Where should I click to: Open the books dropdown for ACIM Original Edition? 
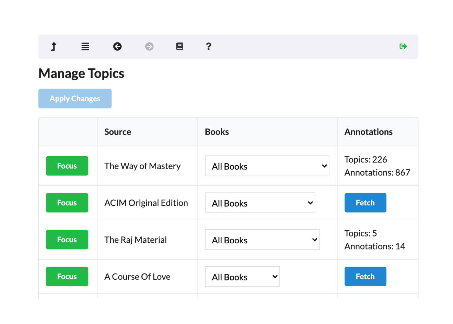pyautogui.click(x=260, y=203)
